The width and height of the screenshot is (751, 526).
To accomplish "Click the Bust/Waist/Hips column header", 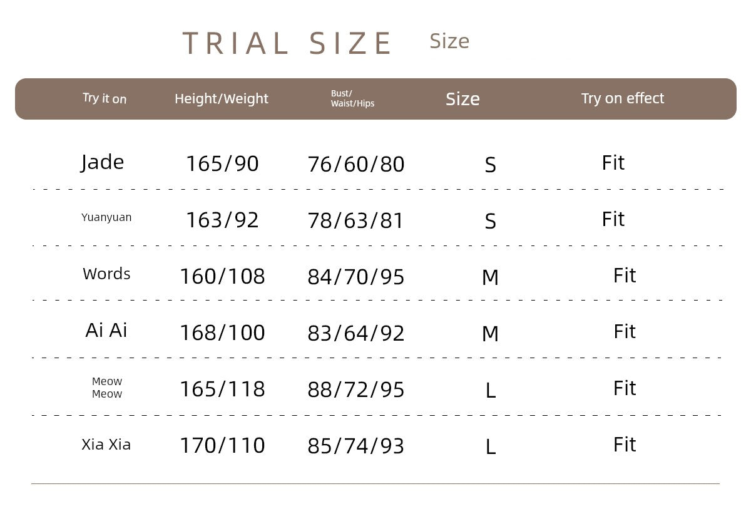I will click(x=352, y=98).
